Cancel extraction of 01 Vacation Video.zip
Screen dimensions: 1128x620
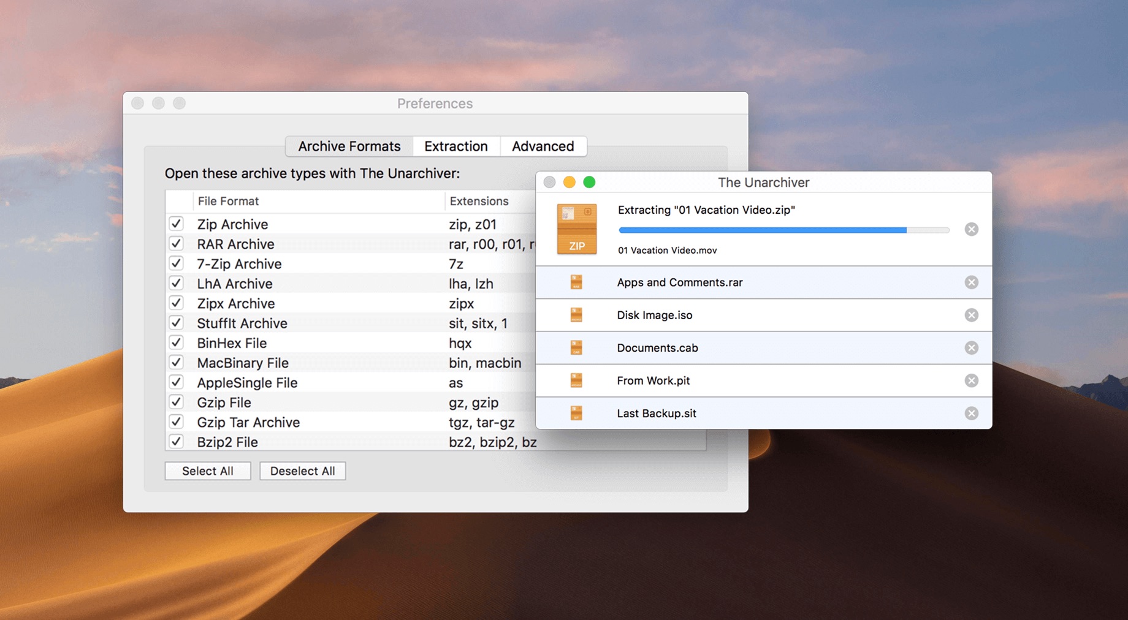pos(971,229)
